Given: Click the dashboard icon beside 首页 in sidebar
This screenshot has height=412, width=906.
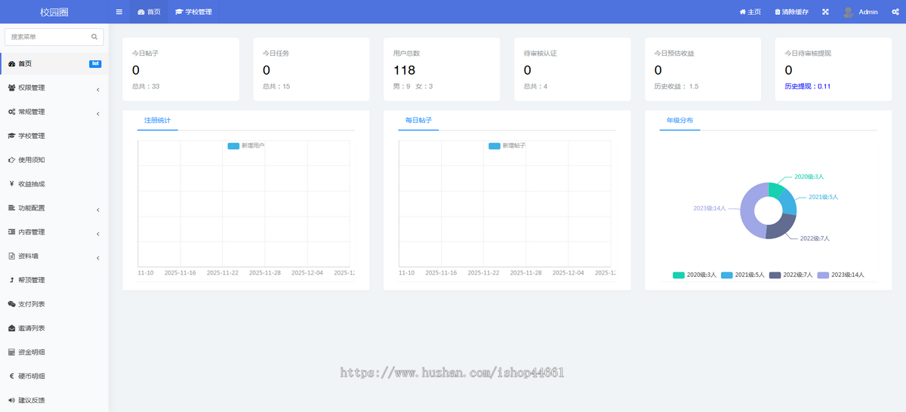Looking at the screenshot, I should 11,64.
